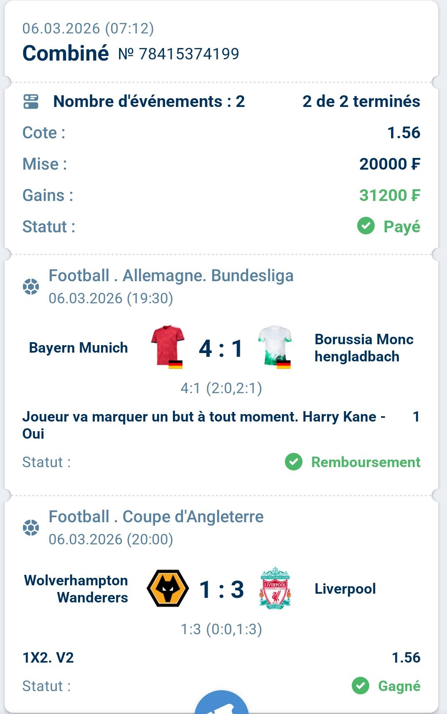This screenshot has height=714, width=447.
Task: Tap the Harry Kane goalscorer bet line
Action: 204,425
